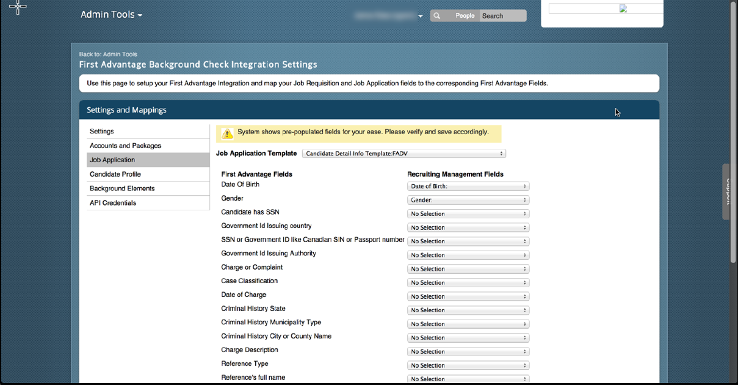This screenshot has width=738, height=386.
Task: Open Criminal History City or County dropdown
Action: 468,338
